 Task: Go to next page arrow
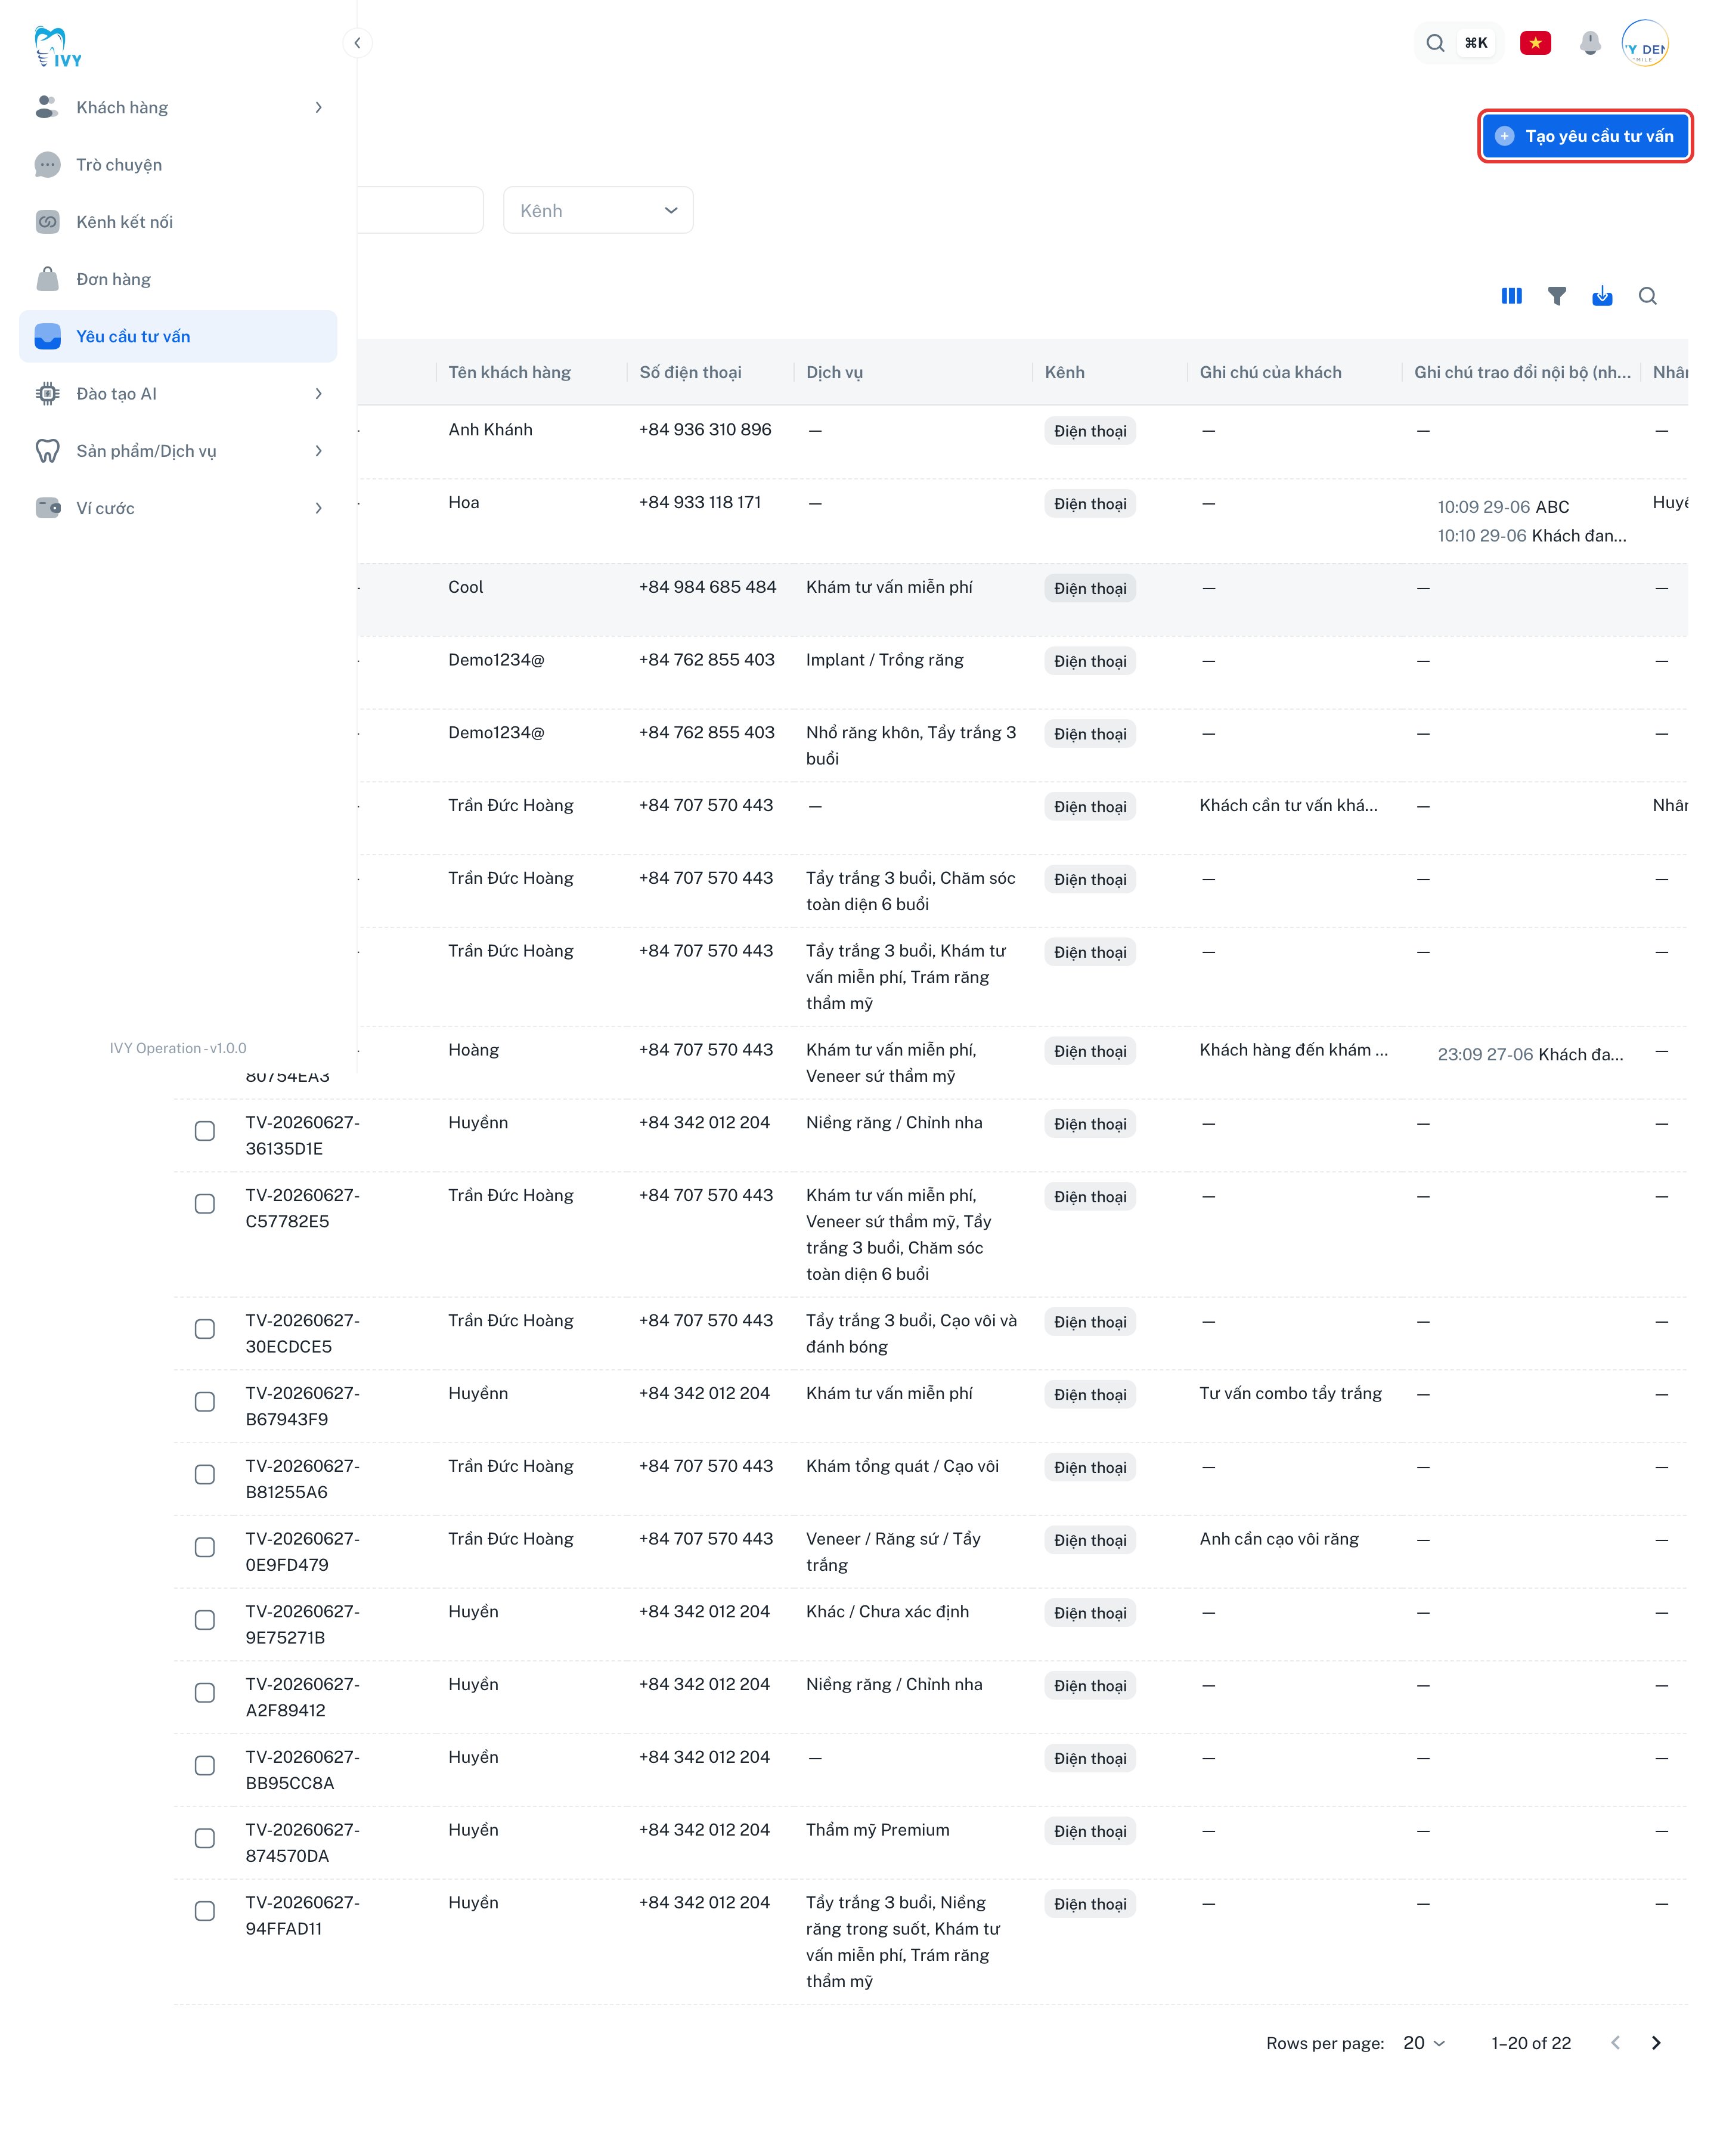click(x=1656, y=2043)
